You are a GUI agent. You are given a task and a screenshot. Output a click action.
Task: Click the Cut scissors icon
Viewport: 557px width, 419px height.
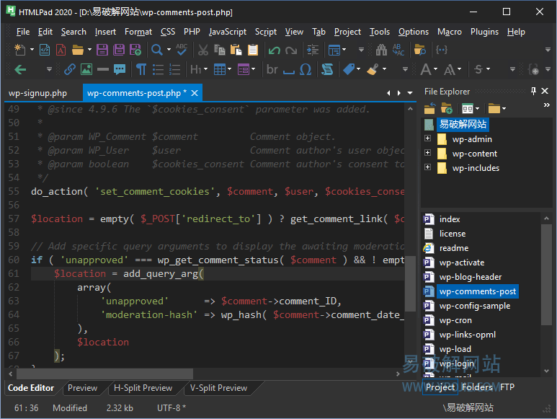(x=203, y=50)
